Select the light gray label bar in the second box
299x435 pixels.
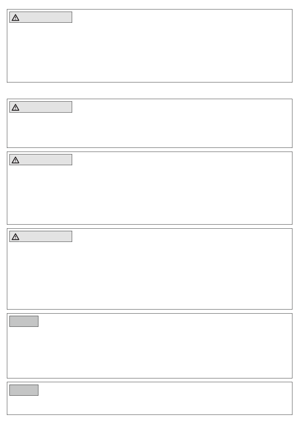(x=41, y=107)
